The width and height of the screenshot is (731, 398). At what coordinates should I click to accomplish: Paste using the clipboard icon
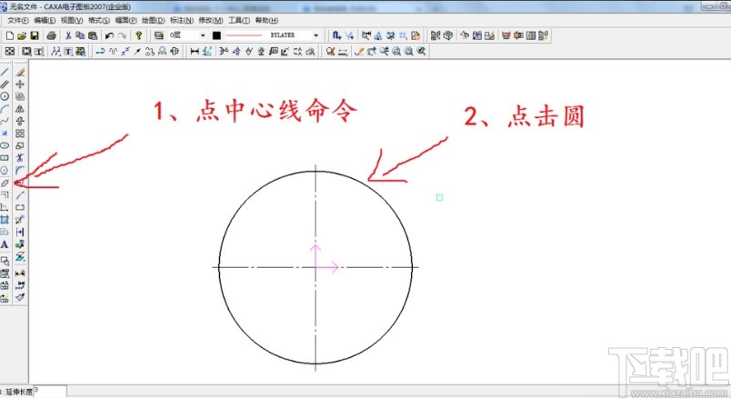pyautogui.click(x=93, y=35)
